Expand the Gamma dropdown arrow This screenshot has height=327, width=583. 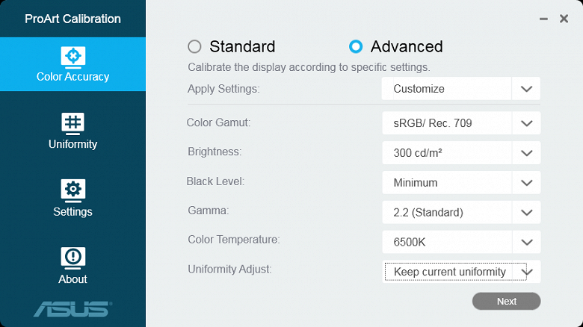click(526, 212)
